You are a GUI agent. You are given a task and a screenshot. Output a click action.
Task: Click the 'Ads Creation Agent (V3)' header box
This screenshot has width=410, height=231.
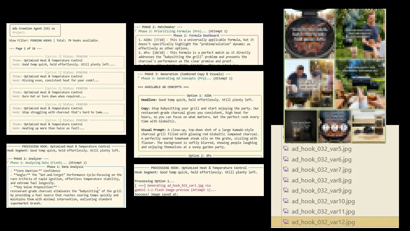[x=35, y=30]
